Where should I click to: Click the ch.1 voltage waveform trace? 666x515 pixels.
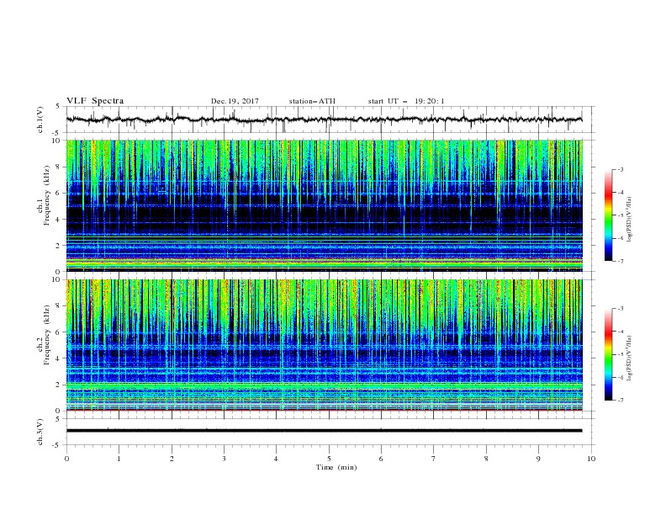[324, 119]
